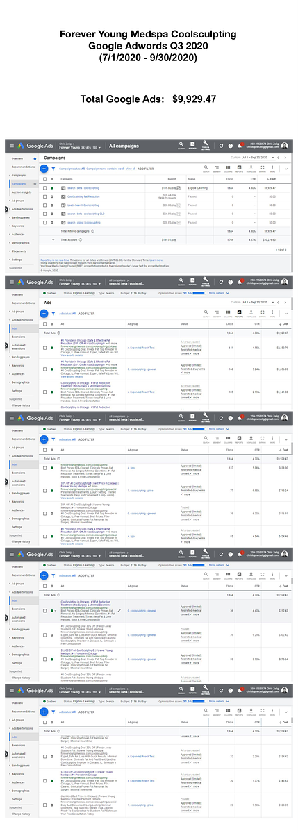Open Placements in the left sidebar
This screenshot has height=833, width=298.
20,251
